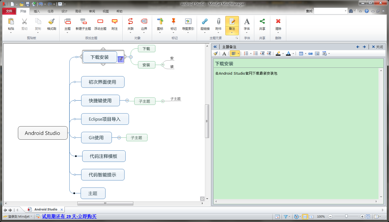Image resolution: width=389 pixels, height=222 pixels.
Task: Collapse the 快捷键使用 branch
Action: [x=127, y=101]
